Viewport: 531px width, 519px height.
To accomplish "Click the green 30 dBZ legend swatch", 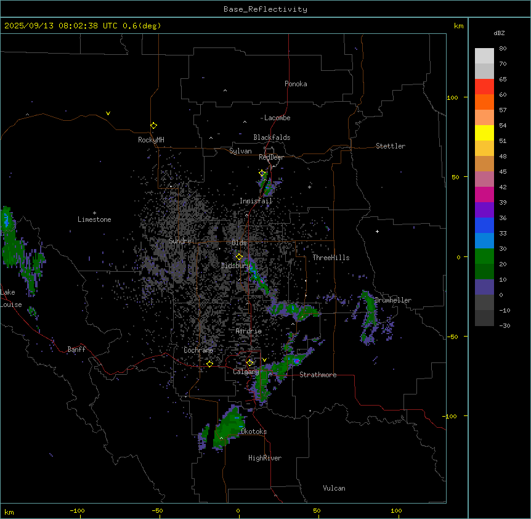I will (x=484, y=256).
